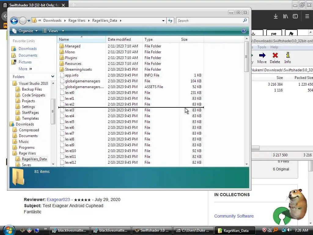
Task: Select Visual Studio 2010 in folder tree
Action: pyautogui.click(x=33, y=83)
